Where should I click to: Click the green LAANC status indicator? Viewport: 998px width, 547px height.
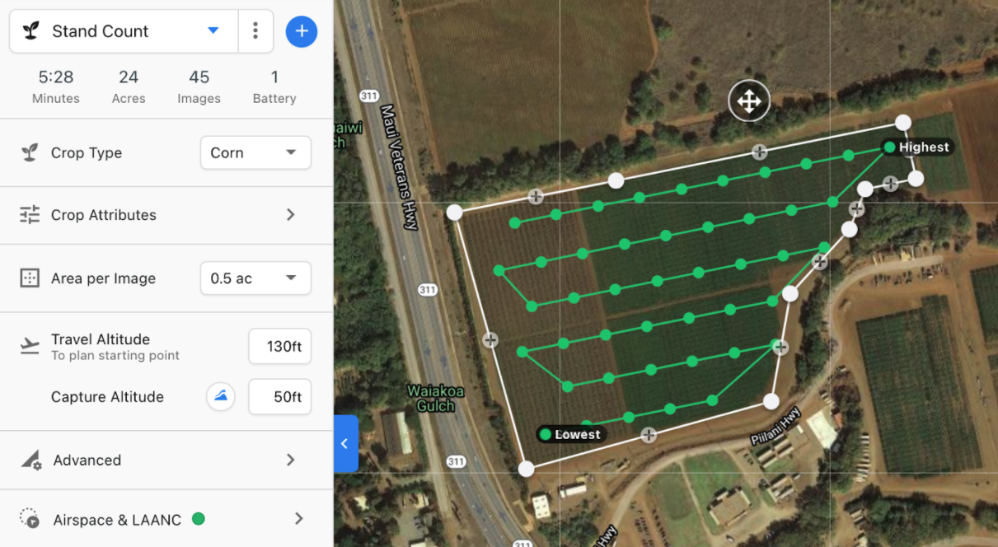198,519
